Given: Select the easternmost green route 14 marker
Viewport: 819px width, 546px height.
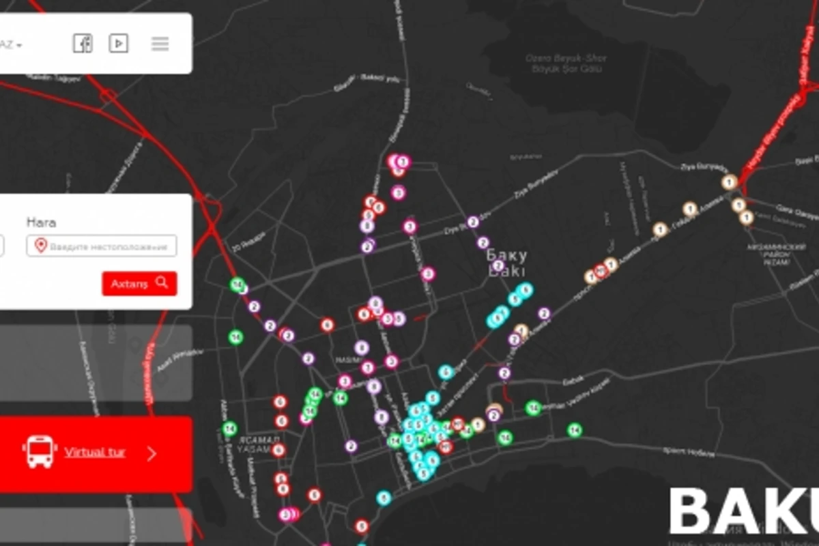Looking at the screenshot, I should click(575, 430).
